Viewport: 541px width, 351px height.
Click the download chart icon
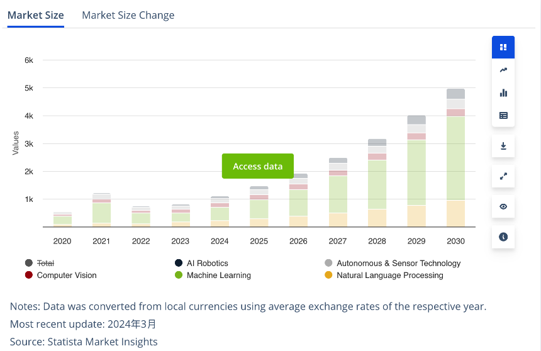click(503, 146)
